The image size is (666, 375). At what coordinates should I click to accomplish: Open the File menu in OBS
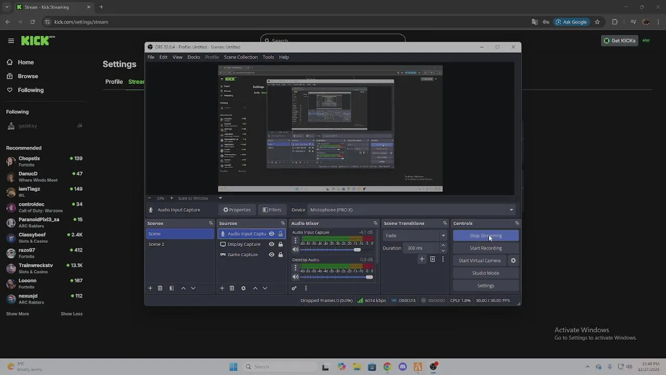click(x=151, y=57)
